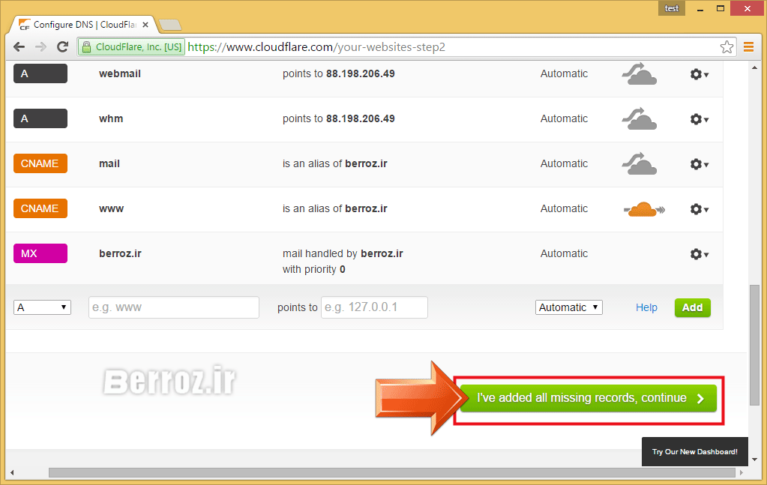Open the Help link

(646, 307)
